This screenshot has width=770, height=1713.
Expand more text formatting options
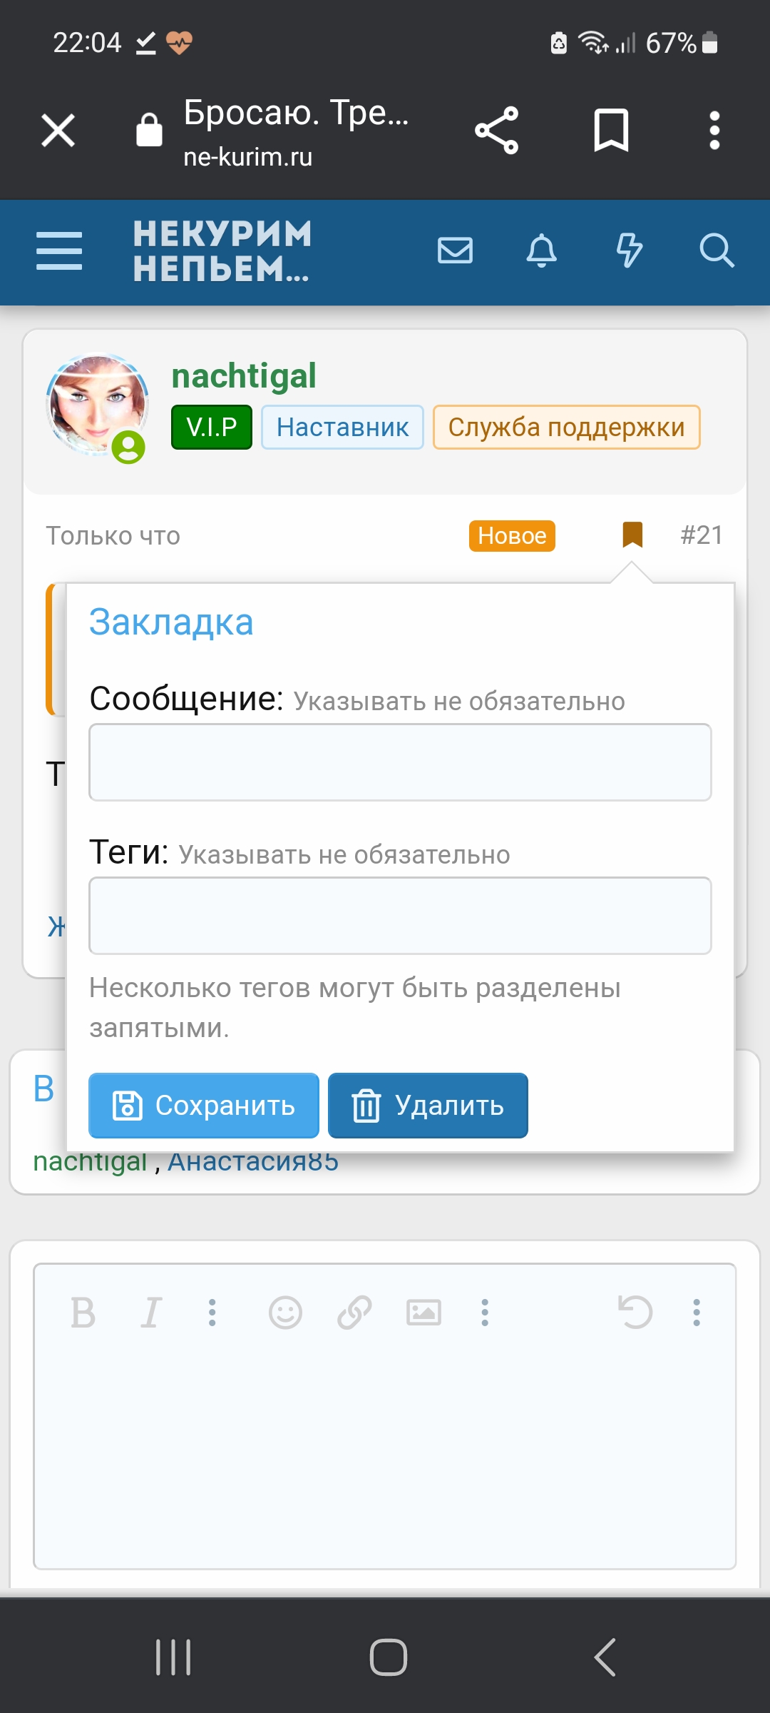212,1313
